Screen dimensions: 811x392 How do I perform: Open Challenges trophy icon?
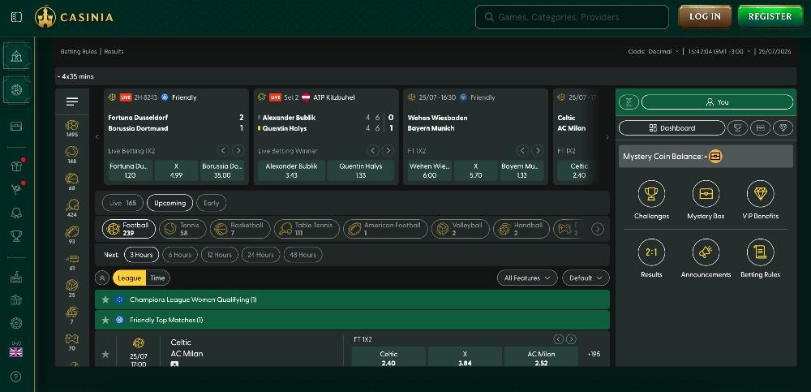651,194
